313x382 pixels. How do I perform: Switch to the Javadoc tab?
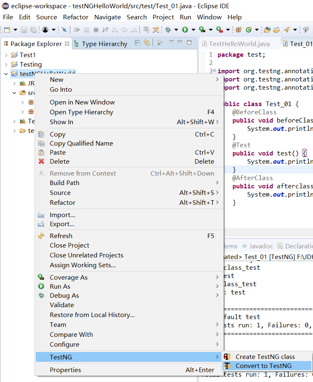pos(258,246)
